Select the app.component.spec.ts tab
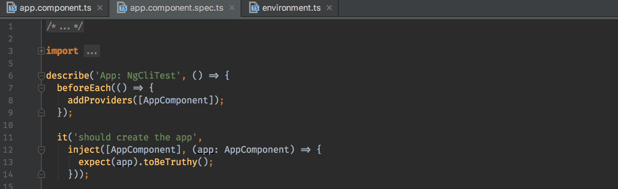The height and width of the screenshot is (189, 618). pyautogui.click(x=176, y=8)
